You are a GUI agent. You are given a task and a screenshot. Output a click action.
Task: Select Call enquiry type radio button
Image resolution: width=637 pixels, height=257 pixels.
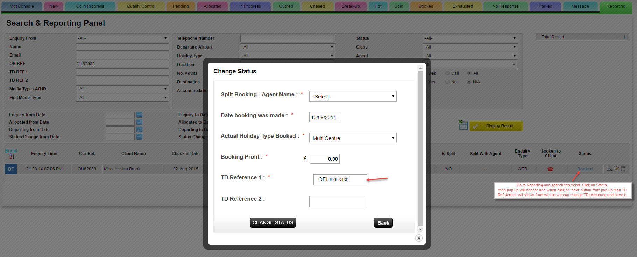click(x=447, y=73)
